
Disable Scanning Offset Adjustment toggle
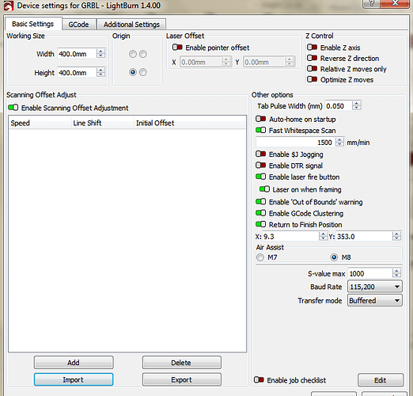click(x=13, y=108)
